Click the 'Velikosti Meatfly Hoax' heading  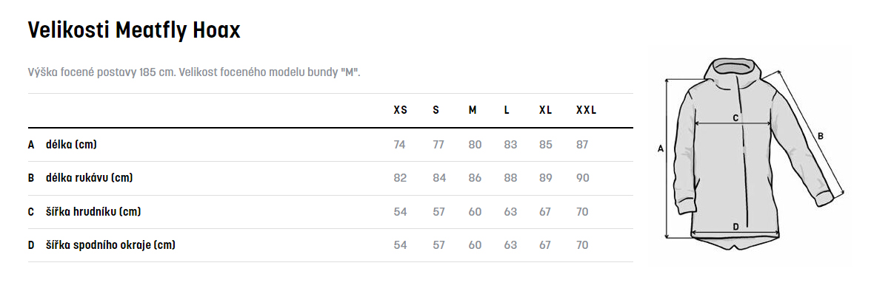pyautogui.click(x=134, y=30)
